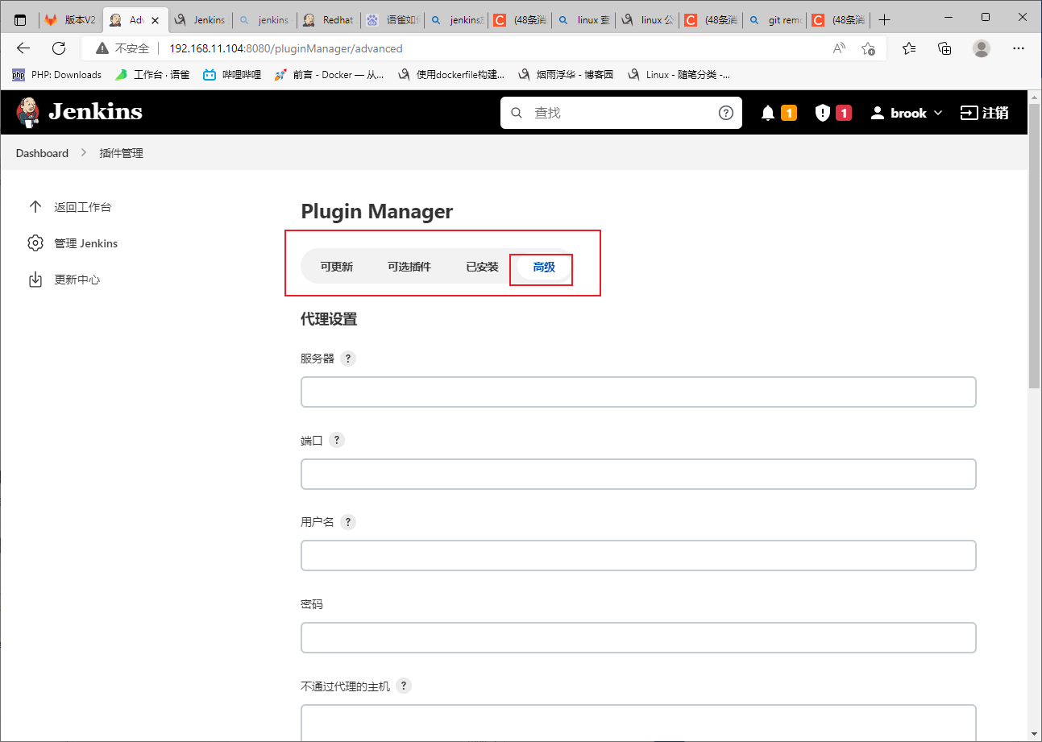This screenshot has height=742, width=1042.
Task: Open the tab actions menu icon
Action: (20, 20)
